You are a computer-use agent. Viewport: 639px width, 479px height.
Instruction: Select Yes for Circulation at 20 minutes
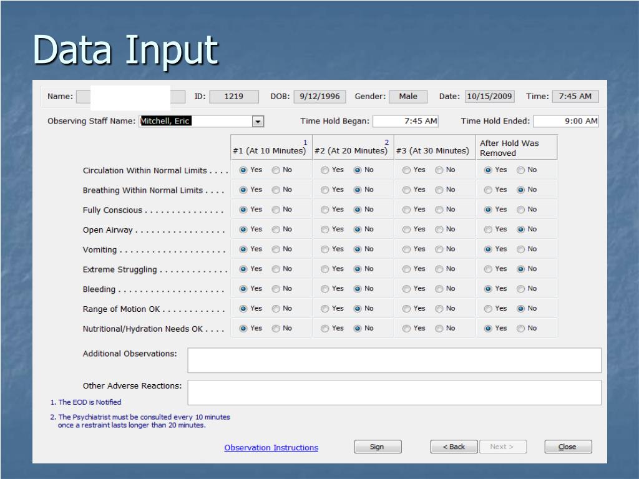coord(324,170)
